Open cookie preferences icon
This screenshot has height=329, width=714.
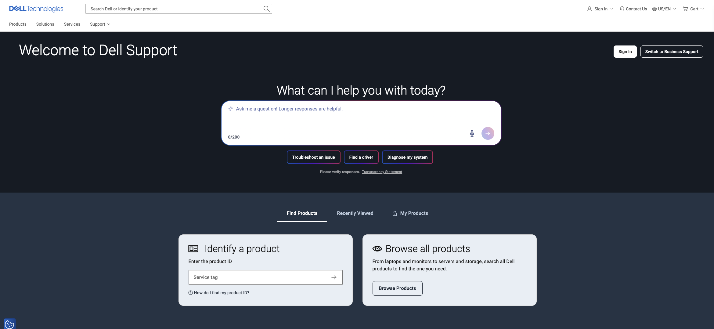(9, 324)
